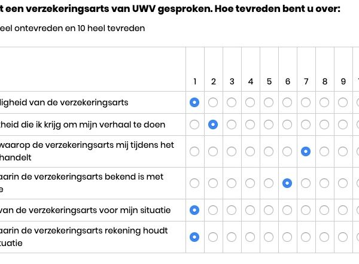Choose rating 3 in 'voor mijn situatie' row
This screenshot has width=359, height=264.
pyautogui.click(x=232, y=210)
